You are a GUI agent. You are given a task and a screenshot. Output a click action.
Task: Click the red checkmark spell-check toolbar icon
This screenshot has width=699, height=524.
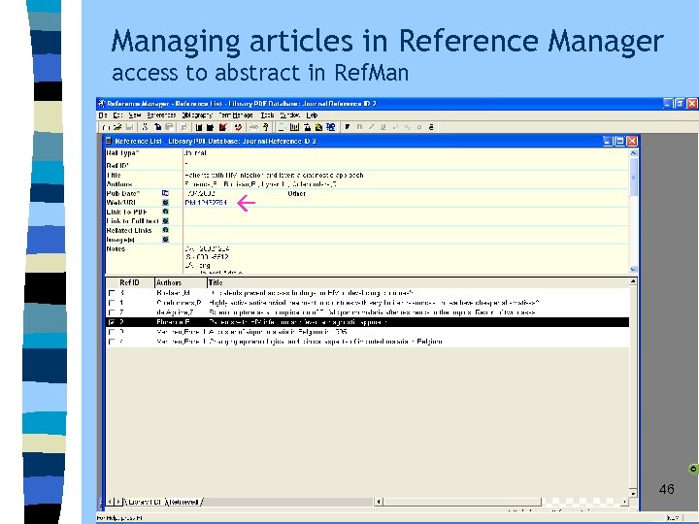[238, 127]
